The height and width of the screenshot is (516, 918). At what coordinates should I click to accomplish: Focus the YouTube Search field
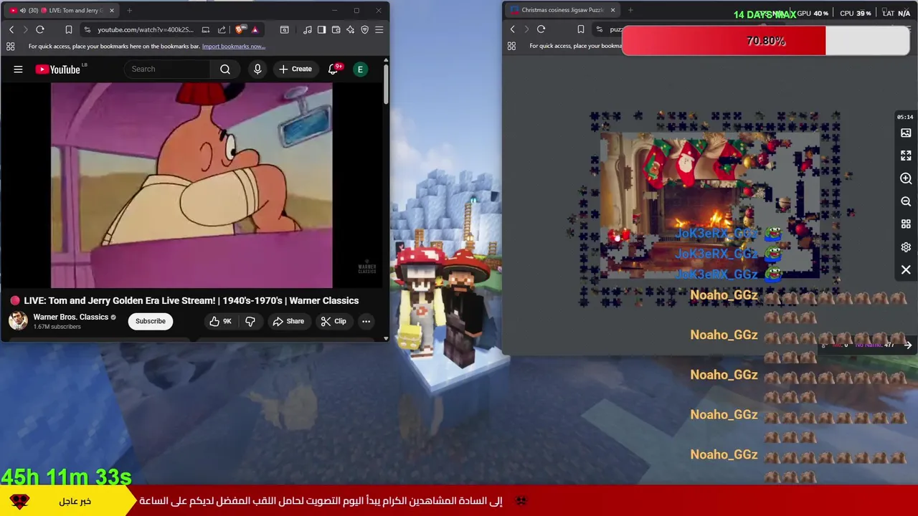point(167,69)
